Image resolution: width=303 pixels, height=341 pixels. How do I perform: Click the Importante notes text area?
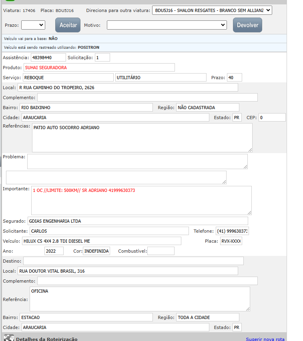coord(141,200)
